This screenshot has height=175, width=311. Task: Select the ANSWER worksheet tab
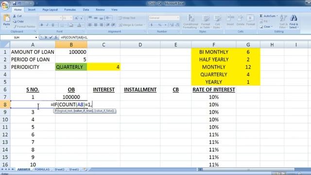24,169
